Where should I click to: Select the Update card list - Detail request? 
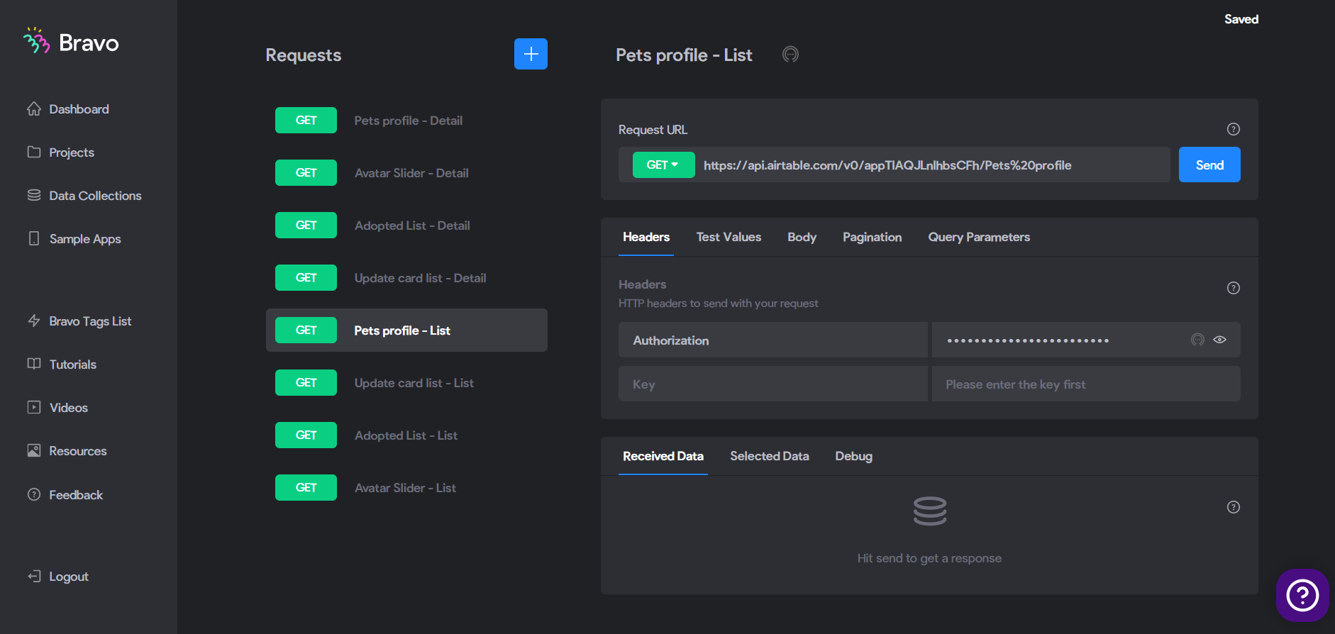click(x=406, y=278)
